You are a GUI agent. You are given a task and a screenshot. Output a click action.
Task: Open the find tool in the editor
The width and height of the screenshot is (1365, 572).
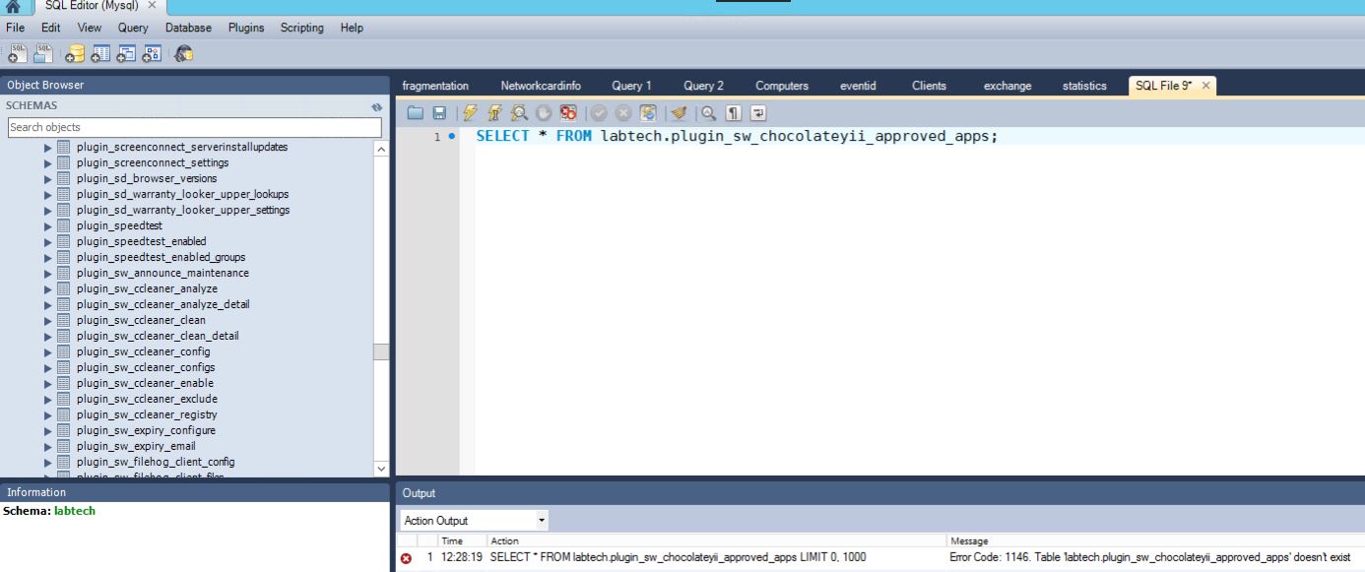click(709, 113)
